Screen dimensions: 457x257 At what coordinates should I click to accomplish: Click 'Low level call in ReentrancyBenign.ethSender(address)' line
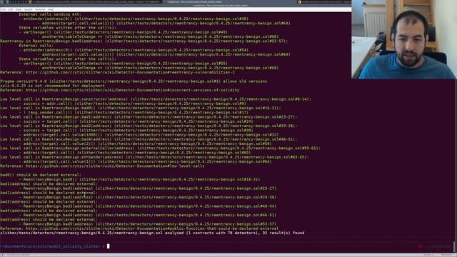point(154,157)
